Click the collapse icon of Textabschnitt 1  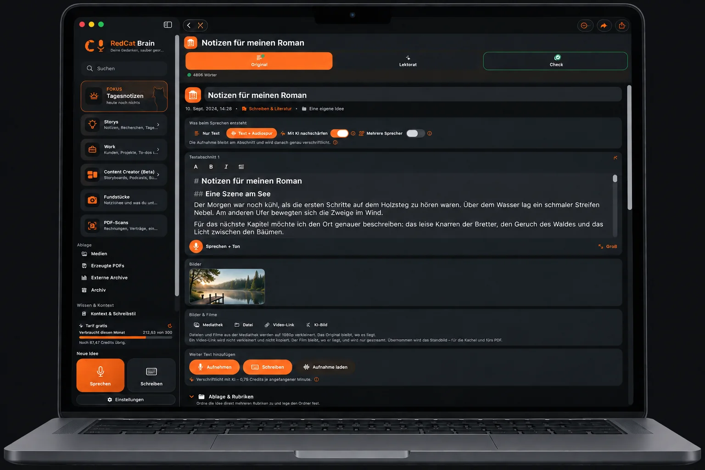(x=615, y=157)
